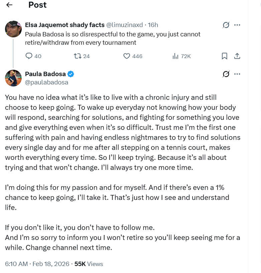Screen dimensions: 261x273
Task: Go to the @paulabadosa handle
Action: pyautogui.click(x=46, y=82)
